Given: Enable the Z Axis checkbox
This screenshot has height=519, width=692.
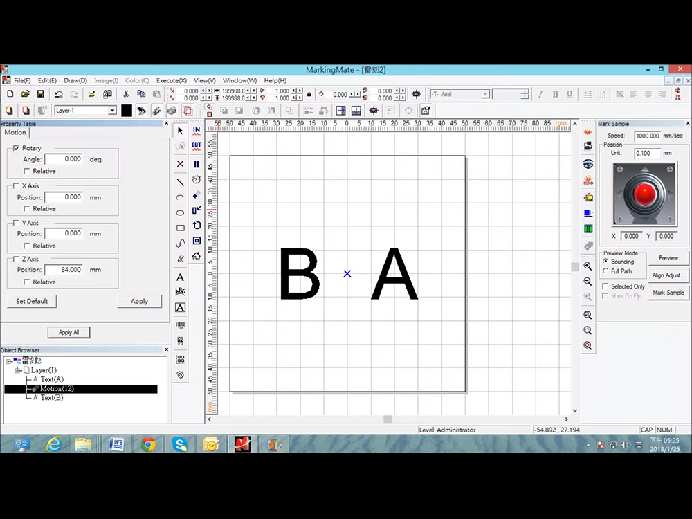Looking at the screenshot, I should point(16,259).
